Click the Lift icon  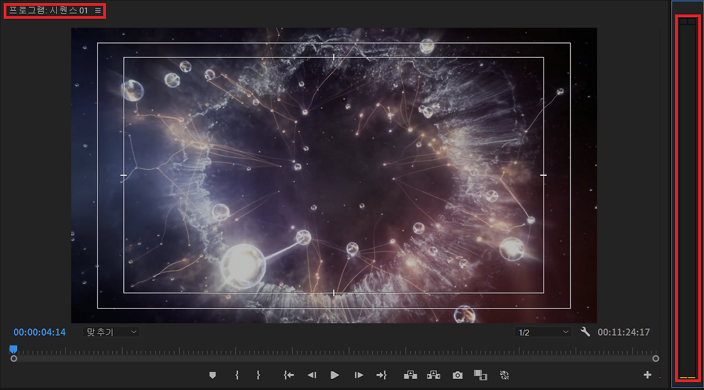click(410, 375)
